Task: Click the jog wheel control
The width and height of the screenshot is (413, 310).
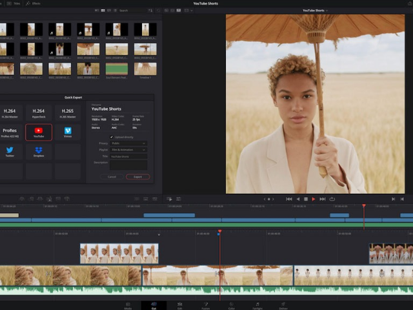Action: pyautogui.click(x=269, y=199)
